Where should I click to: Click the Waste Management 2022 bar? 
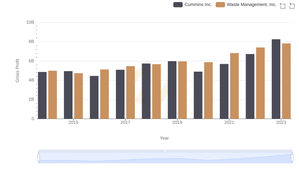pyautogui.click(x=261, y=83)
